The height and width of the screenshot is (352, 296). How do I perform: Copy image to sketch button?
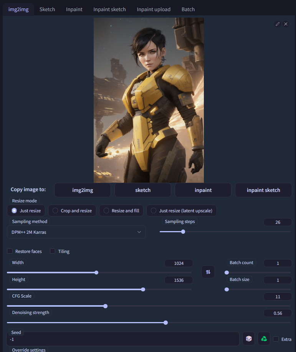click(143, 190)
